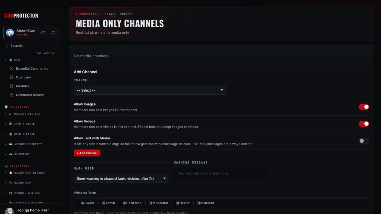
Task: Click the broom icon for Message Filters
Action: click(11, 114)
